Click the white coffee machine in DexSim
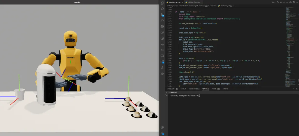 (46, 84)
